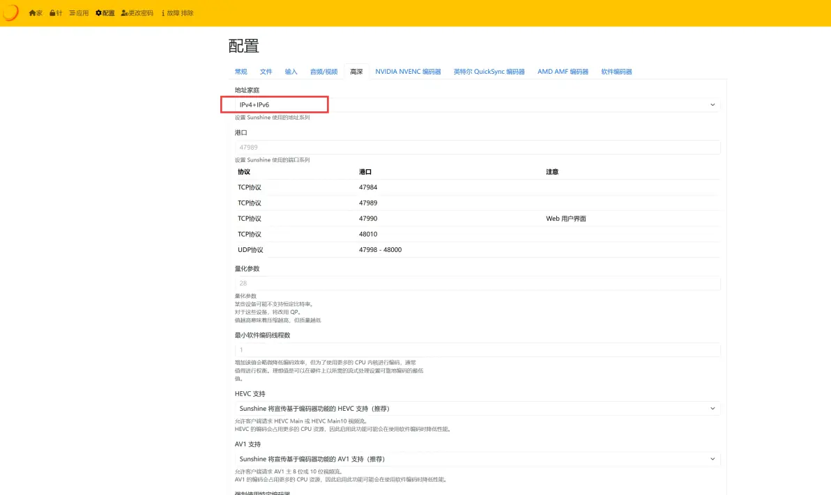
Task: Click the Sunshine logo in the navbar
Action: click(10, 13)
